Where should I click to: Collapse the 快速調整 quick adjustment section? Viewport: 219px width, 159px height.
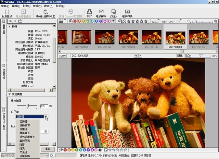tap(10, 94)
